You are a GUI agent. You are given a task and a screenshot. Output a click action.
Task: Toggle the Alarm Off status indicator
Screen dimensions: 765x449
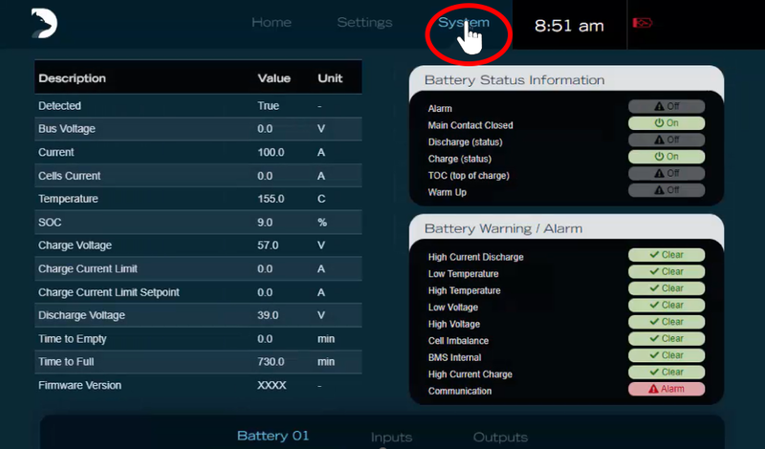(x=667, y=107)
